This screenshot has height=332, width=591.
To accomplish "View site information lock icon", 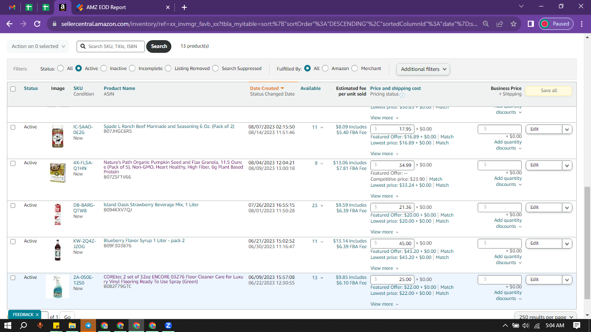I will (x=54, y=24).
